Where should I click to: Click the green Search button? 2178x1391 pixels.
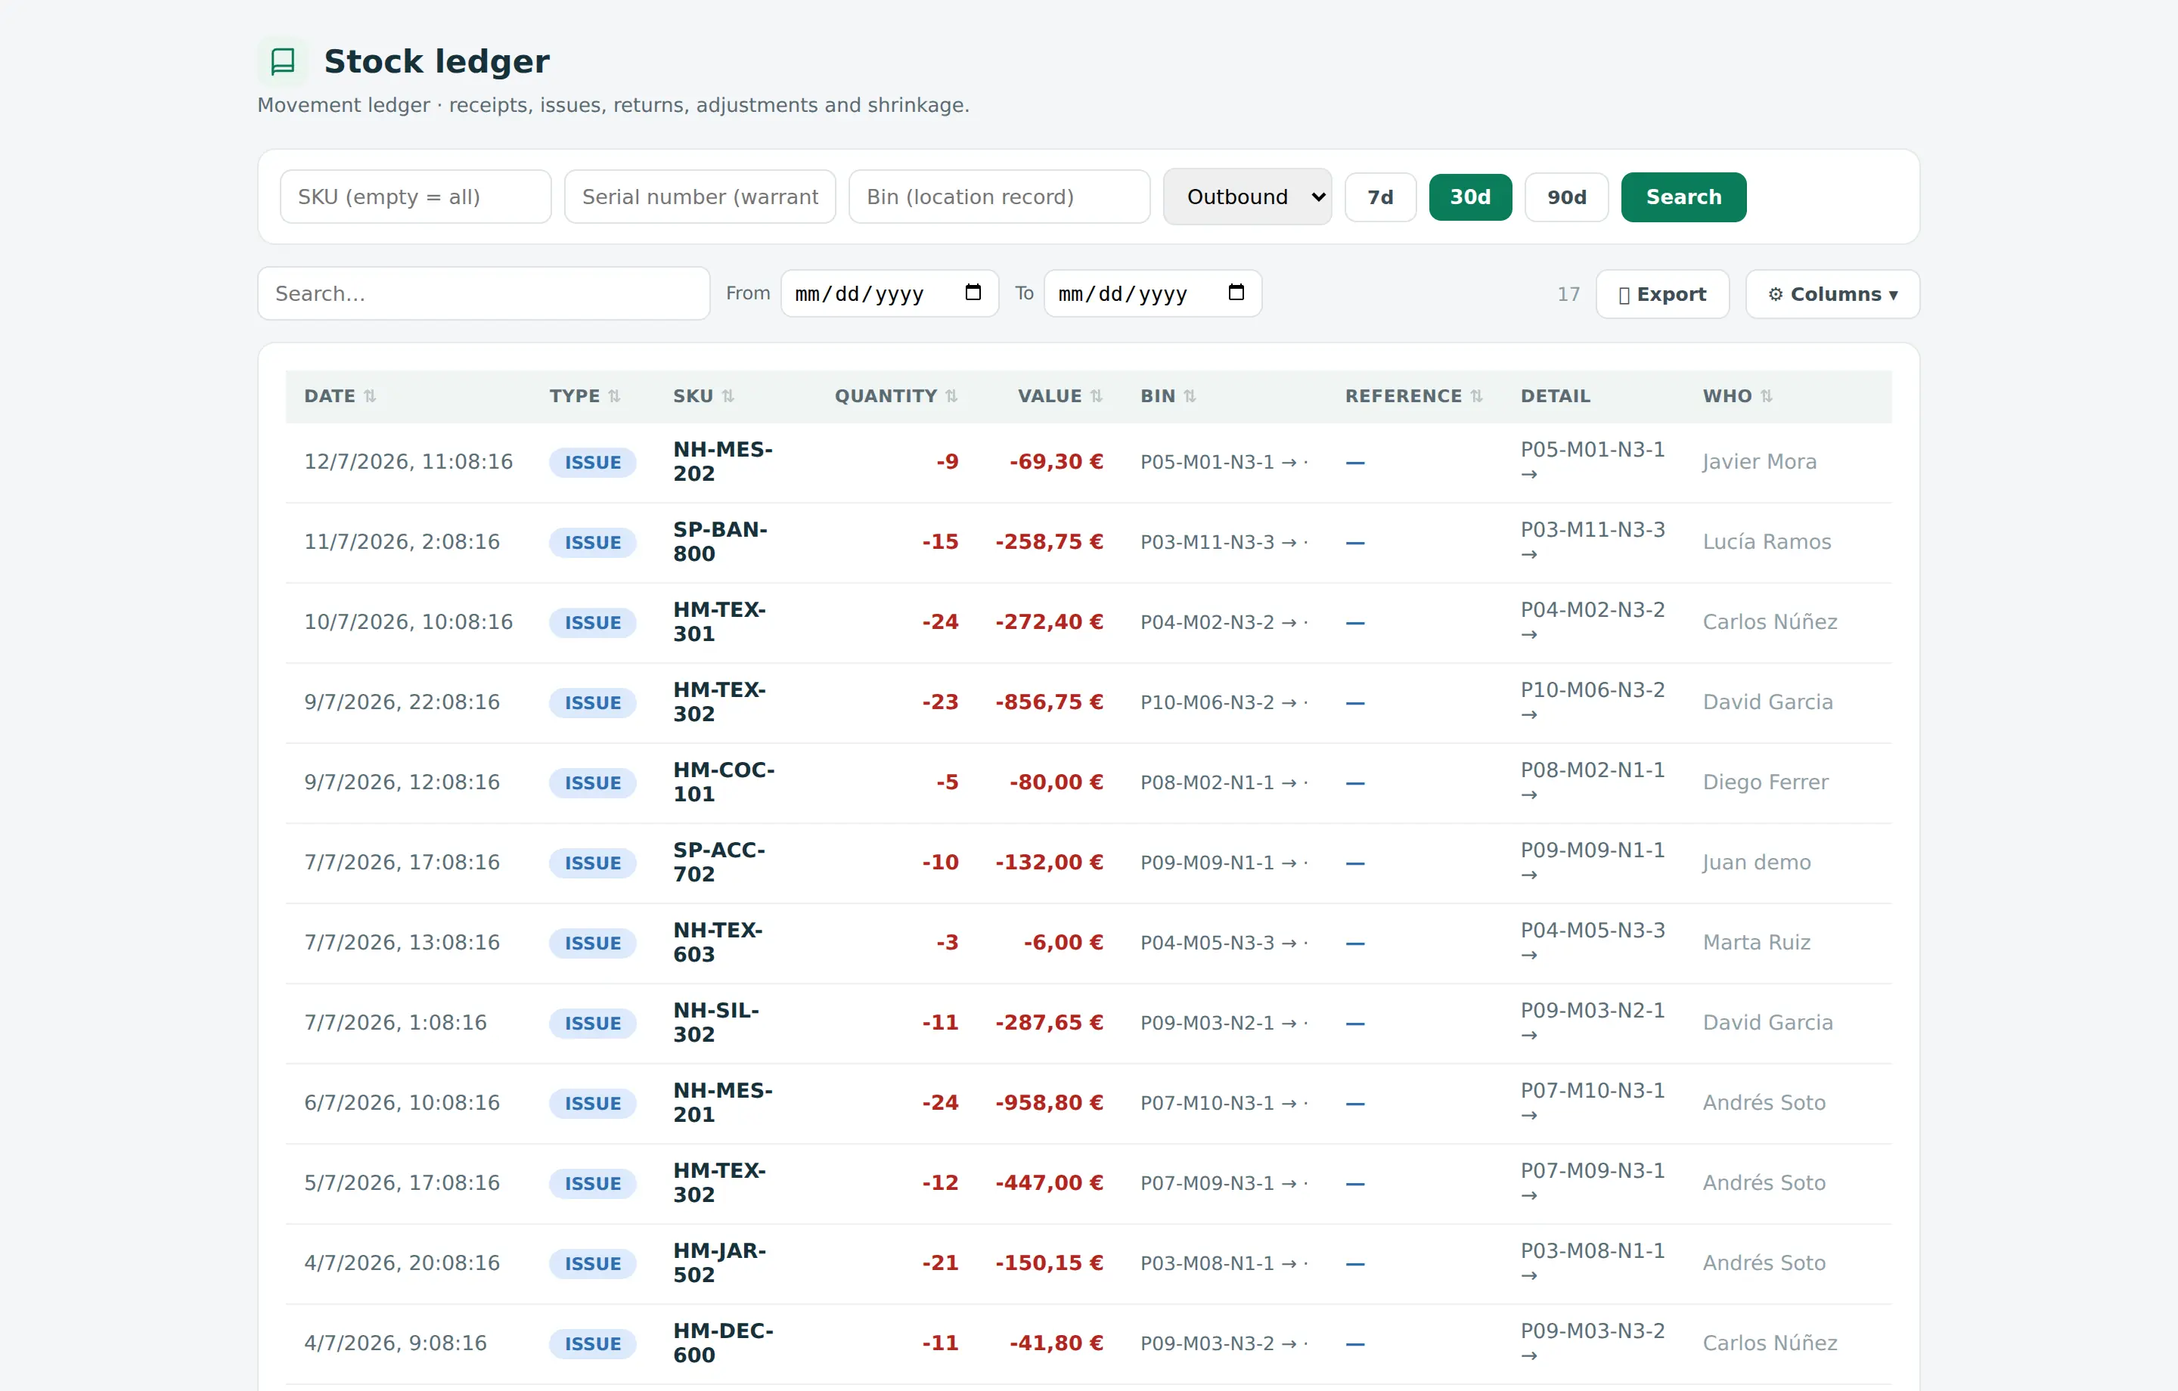pos(1683,197)
